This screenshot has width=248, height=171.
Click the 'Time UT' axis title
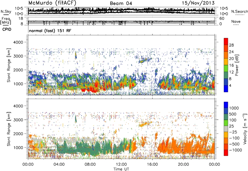pos(121,169)
